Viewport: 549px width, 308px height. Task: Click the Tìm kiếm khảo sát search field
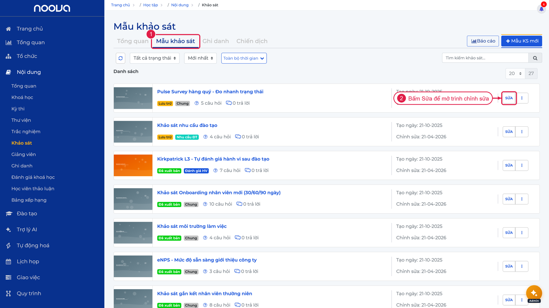[x=485, y=58]
